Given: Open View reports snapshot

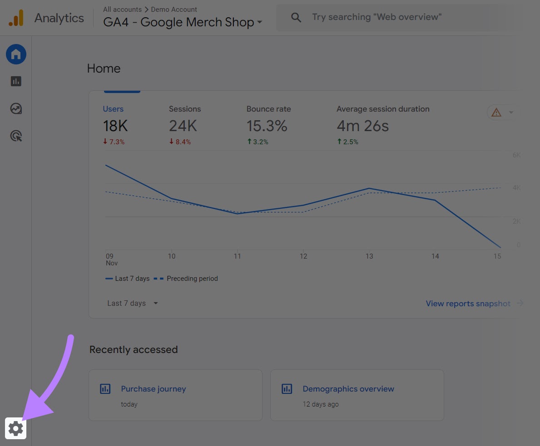Looking at the screenshot, I should [468, 303].
